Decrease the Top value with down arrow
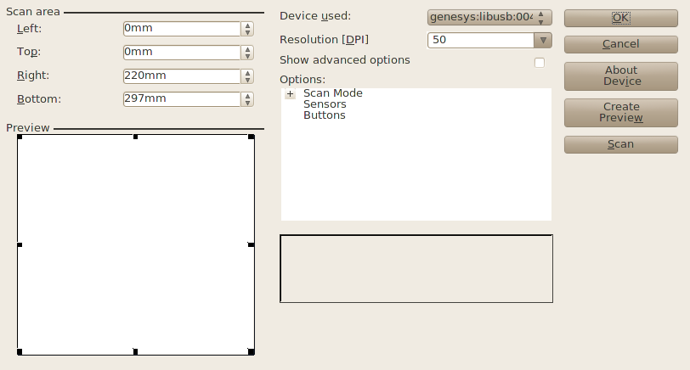 (x=248, y=56)
